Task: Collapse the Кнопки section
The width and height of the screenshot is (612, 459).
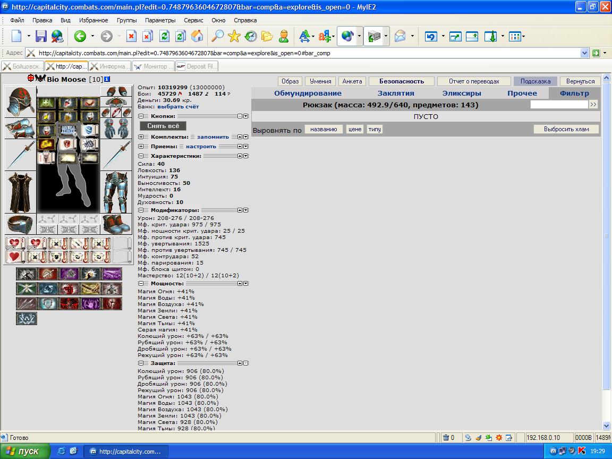Action: point(141,116)
